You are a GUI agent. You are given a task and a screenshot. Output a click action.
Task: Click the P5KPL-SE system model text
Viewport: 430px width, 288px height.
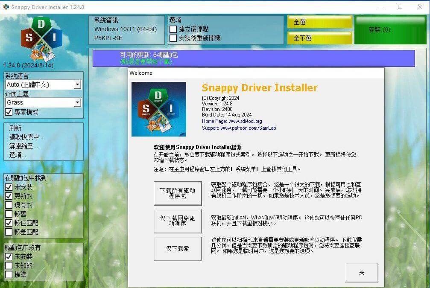108,38
